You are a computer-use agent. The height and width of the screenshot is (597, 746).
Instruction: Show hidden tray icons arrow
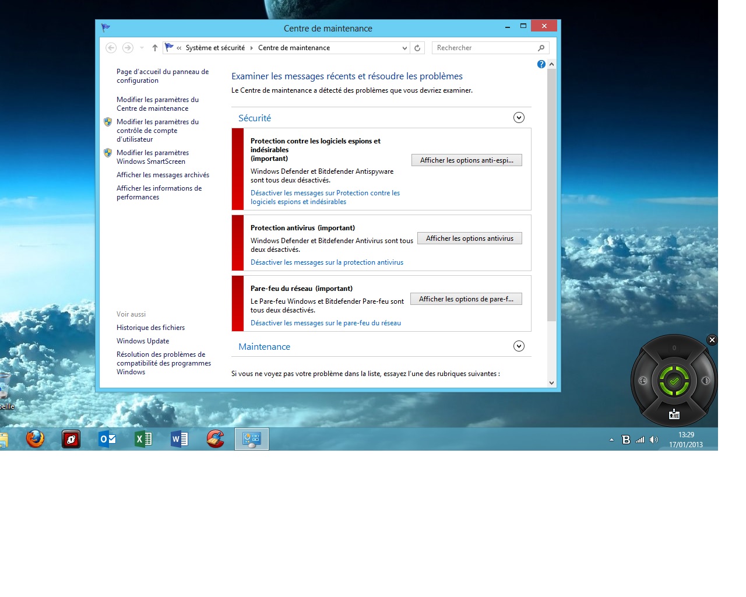pos(611,440)
